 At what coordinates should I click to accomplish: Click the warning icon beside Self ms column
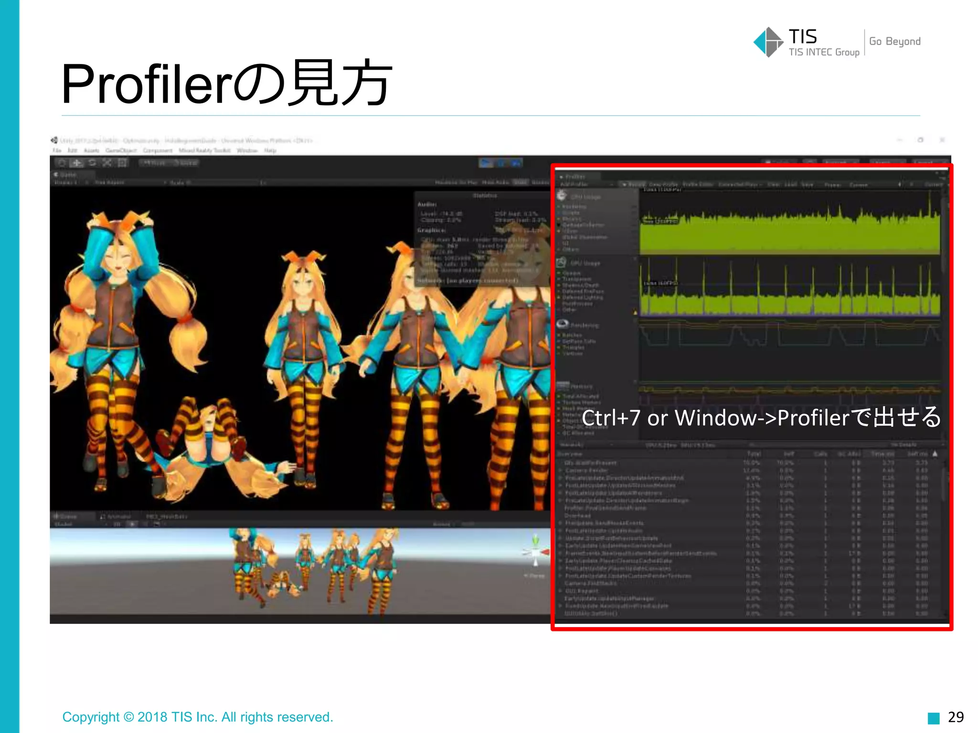click(935, 453)
